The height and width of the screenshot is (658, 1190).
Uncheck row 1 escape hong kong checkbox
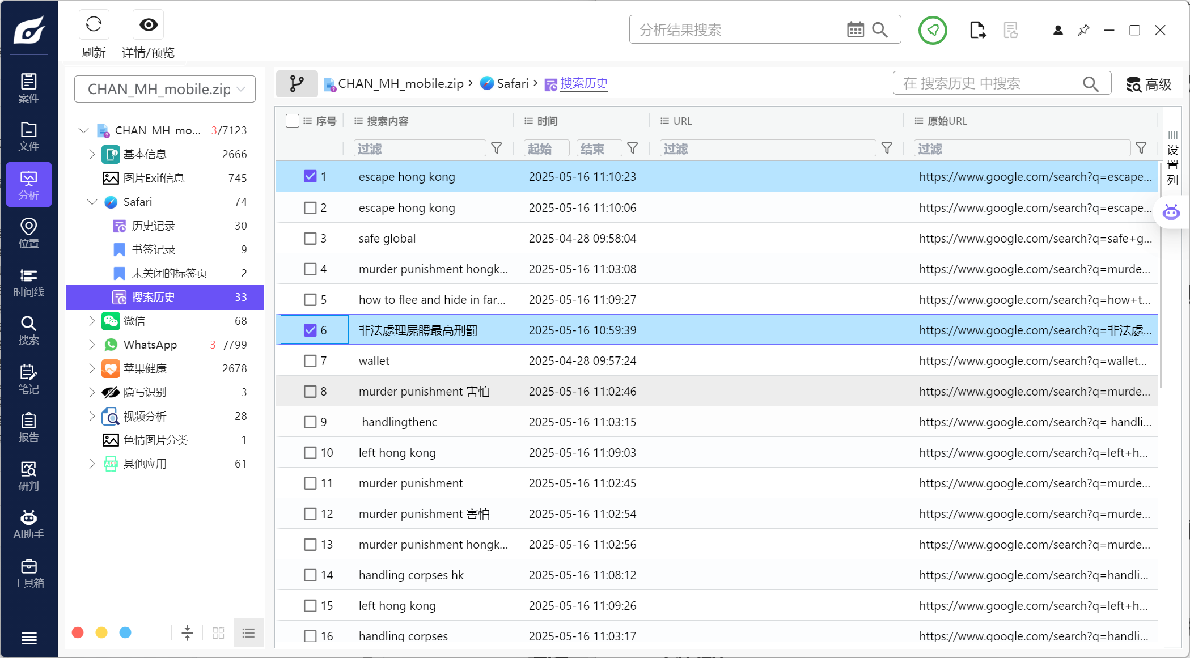pyautogui.click(x=310, y=176)
